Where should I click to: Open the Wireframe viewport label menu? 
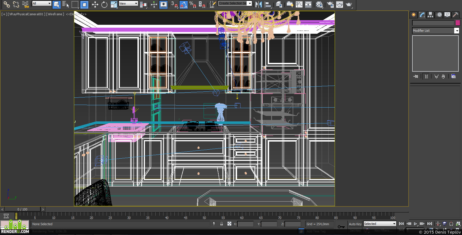coord(55,14)
